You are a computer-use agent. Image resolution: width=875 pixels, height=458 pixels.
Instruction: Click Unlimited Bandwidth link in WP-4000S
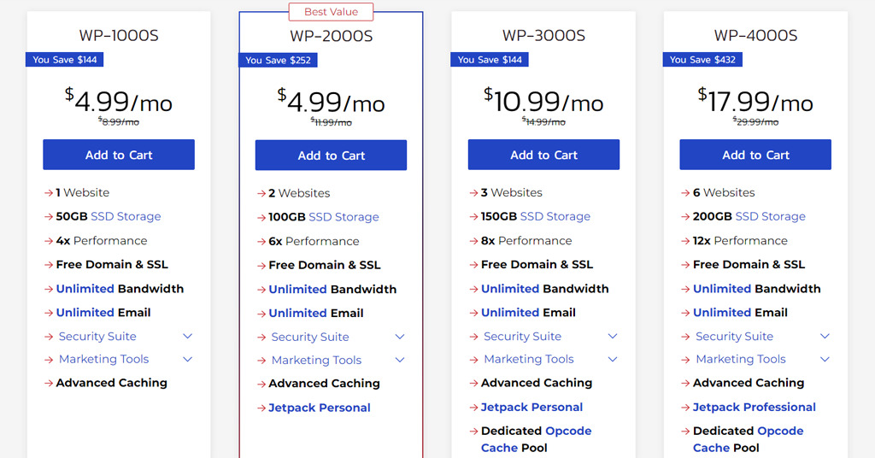click(x=722, y=289)
